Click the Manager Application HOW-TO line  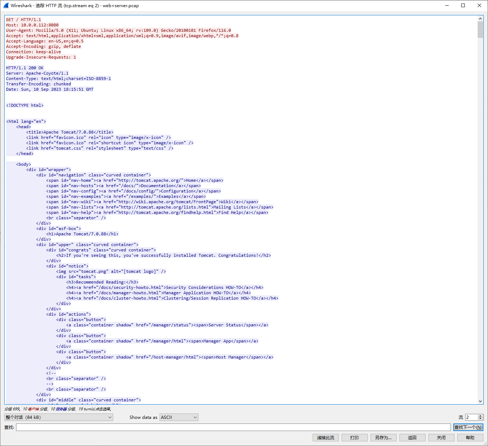(x=159, y=293)
